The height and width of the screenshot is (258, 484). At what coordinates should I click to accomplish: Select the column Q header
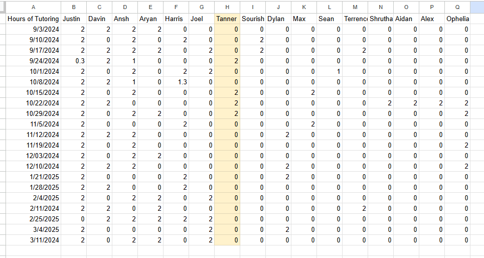click(x=457, y=7)
